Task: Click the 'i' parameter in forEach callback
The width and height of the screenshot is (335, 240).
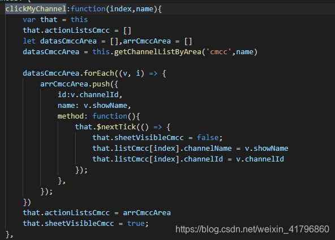Action: pyautogui.click(x=138, y=73)
